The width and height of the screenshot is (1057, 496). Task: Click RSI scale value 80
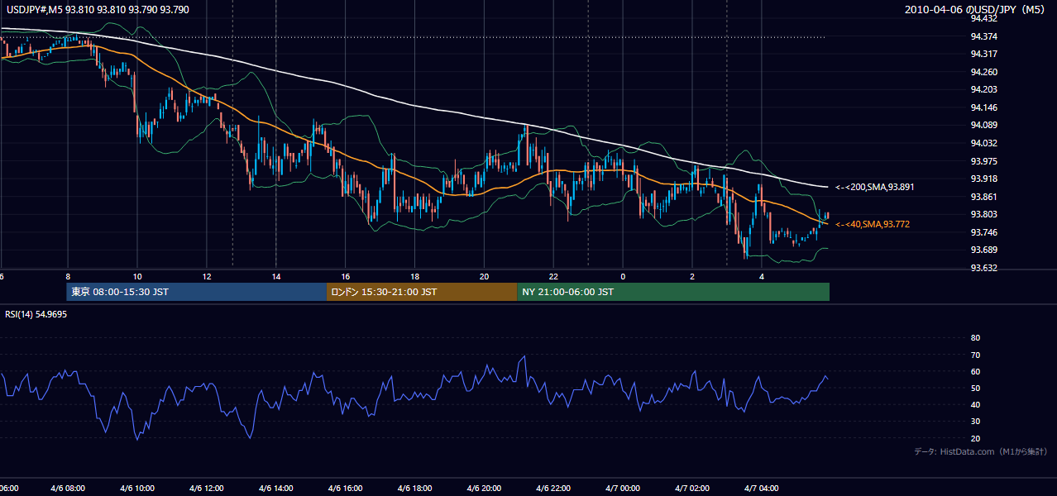coord(976,338)
